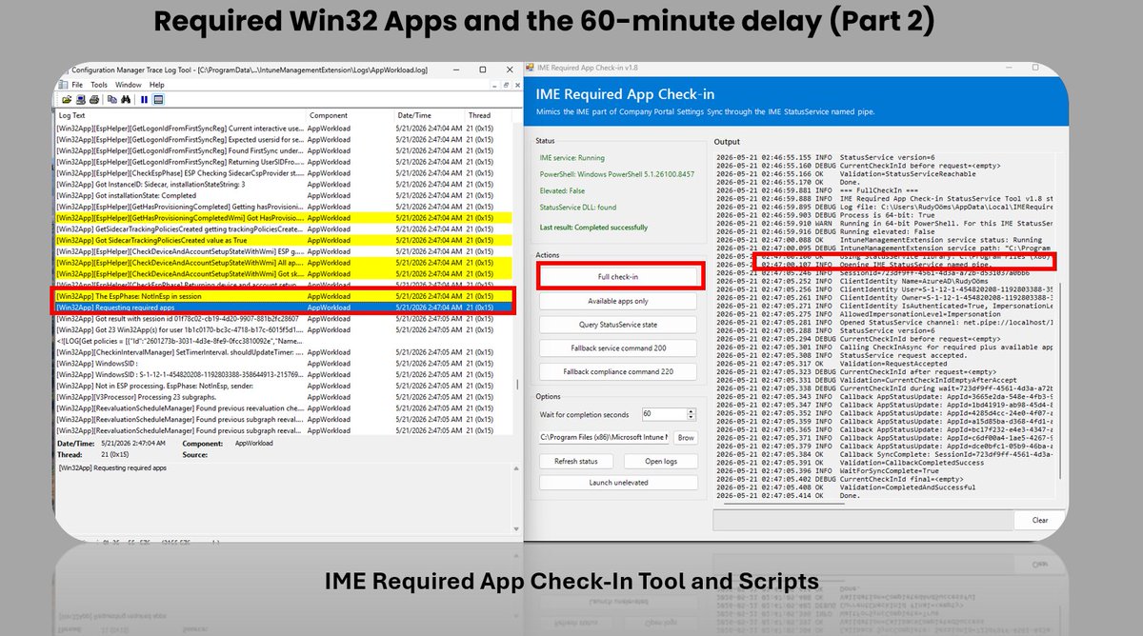Click Query StatusService state button
Viewport: 1143px width, 636px height.
[x=618, y=325]
